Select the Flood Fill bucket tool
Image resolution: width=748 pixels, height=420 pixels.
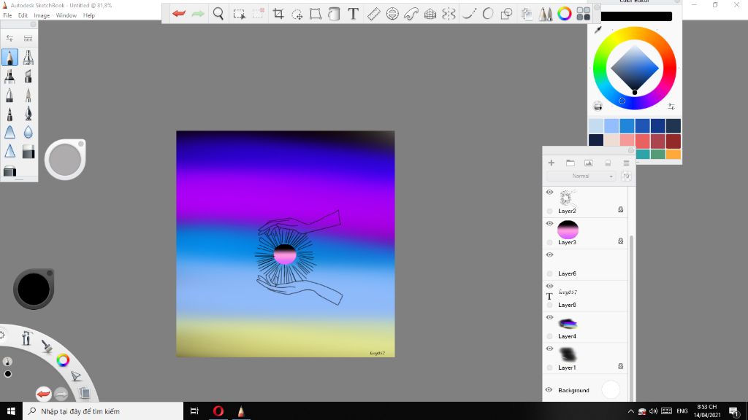334,14
